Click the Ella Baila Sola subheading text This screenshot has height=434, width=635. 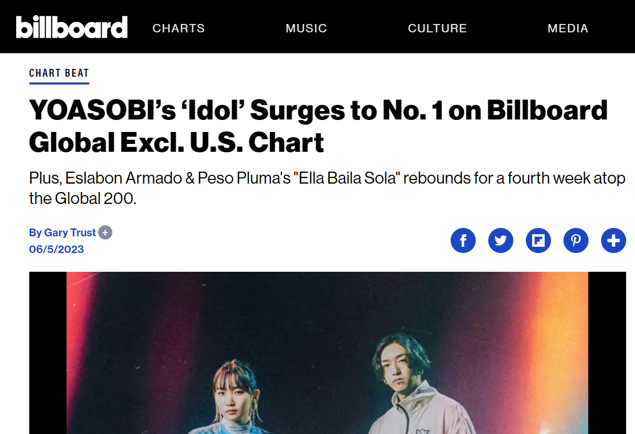pyautogui.click(x=327, y=188)
